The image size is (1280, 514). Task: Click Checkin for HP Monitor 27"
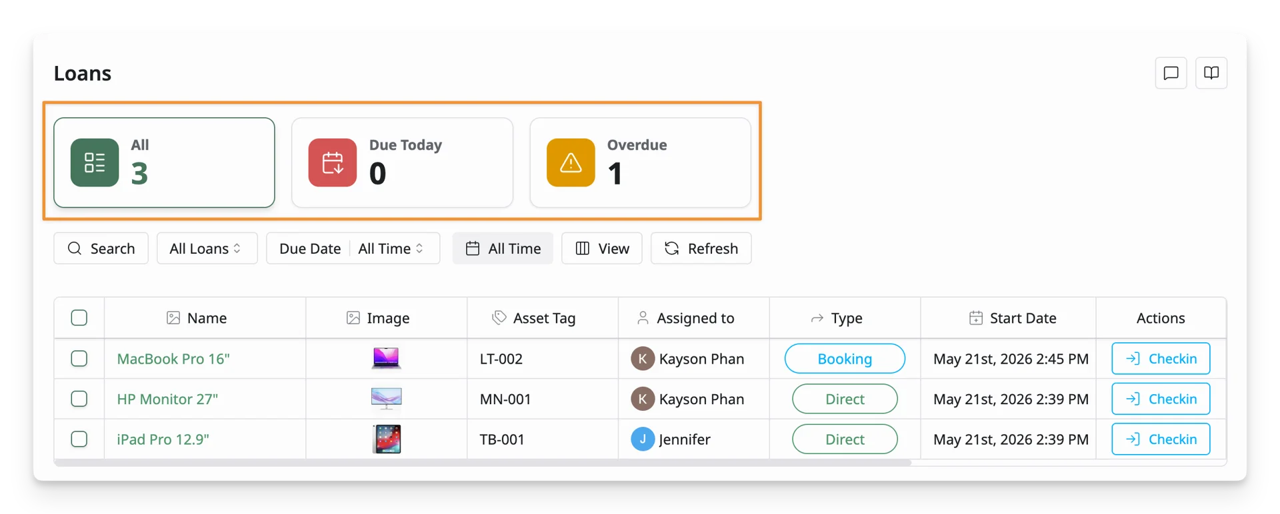coord(1161,399)
